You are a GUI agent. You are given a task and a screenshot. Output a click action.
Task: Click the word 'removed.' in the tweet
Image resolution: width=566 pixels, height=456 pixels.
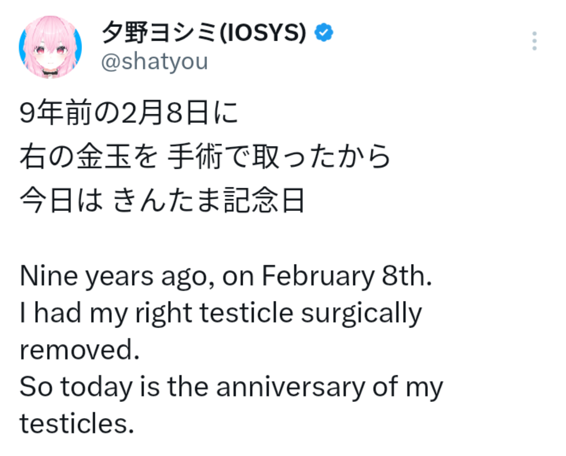(80, 350)
